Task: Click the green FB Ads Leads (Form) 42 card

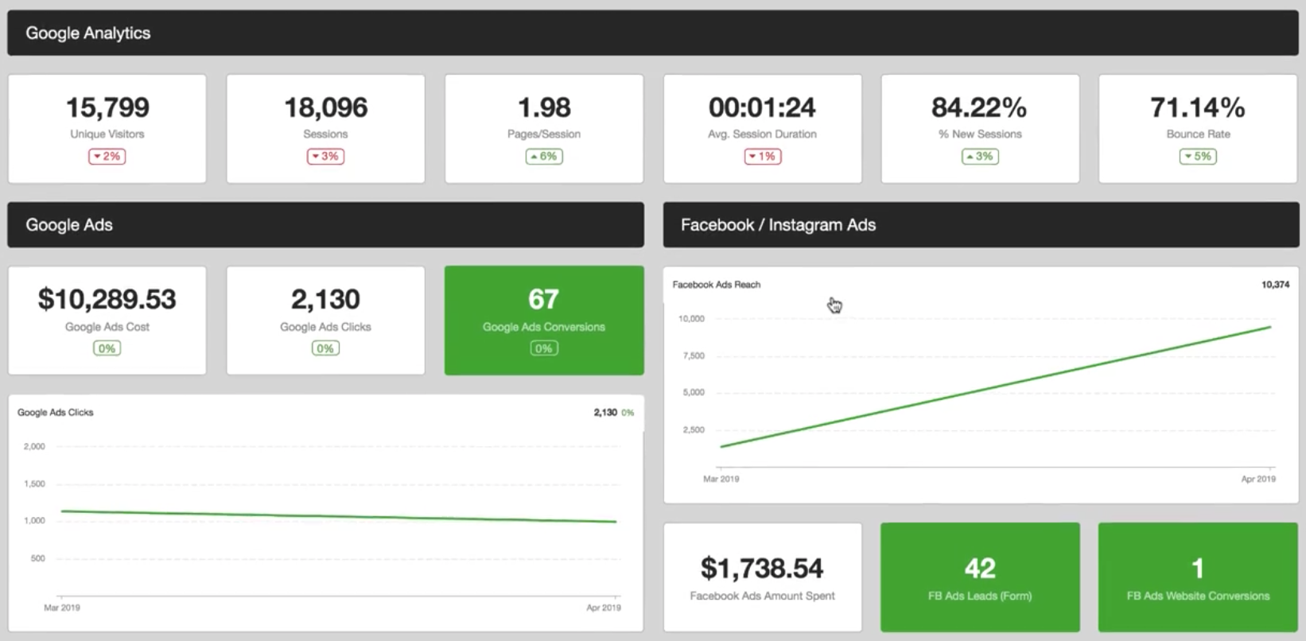Action: pyautogui.click(x=980, y=577)
